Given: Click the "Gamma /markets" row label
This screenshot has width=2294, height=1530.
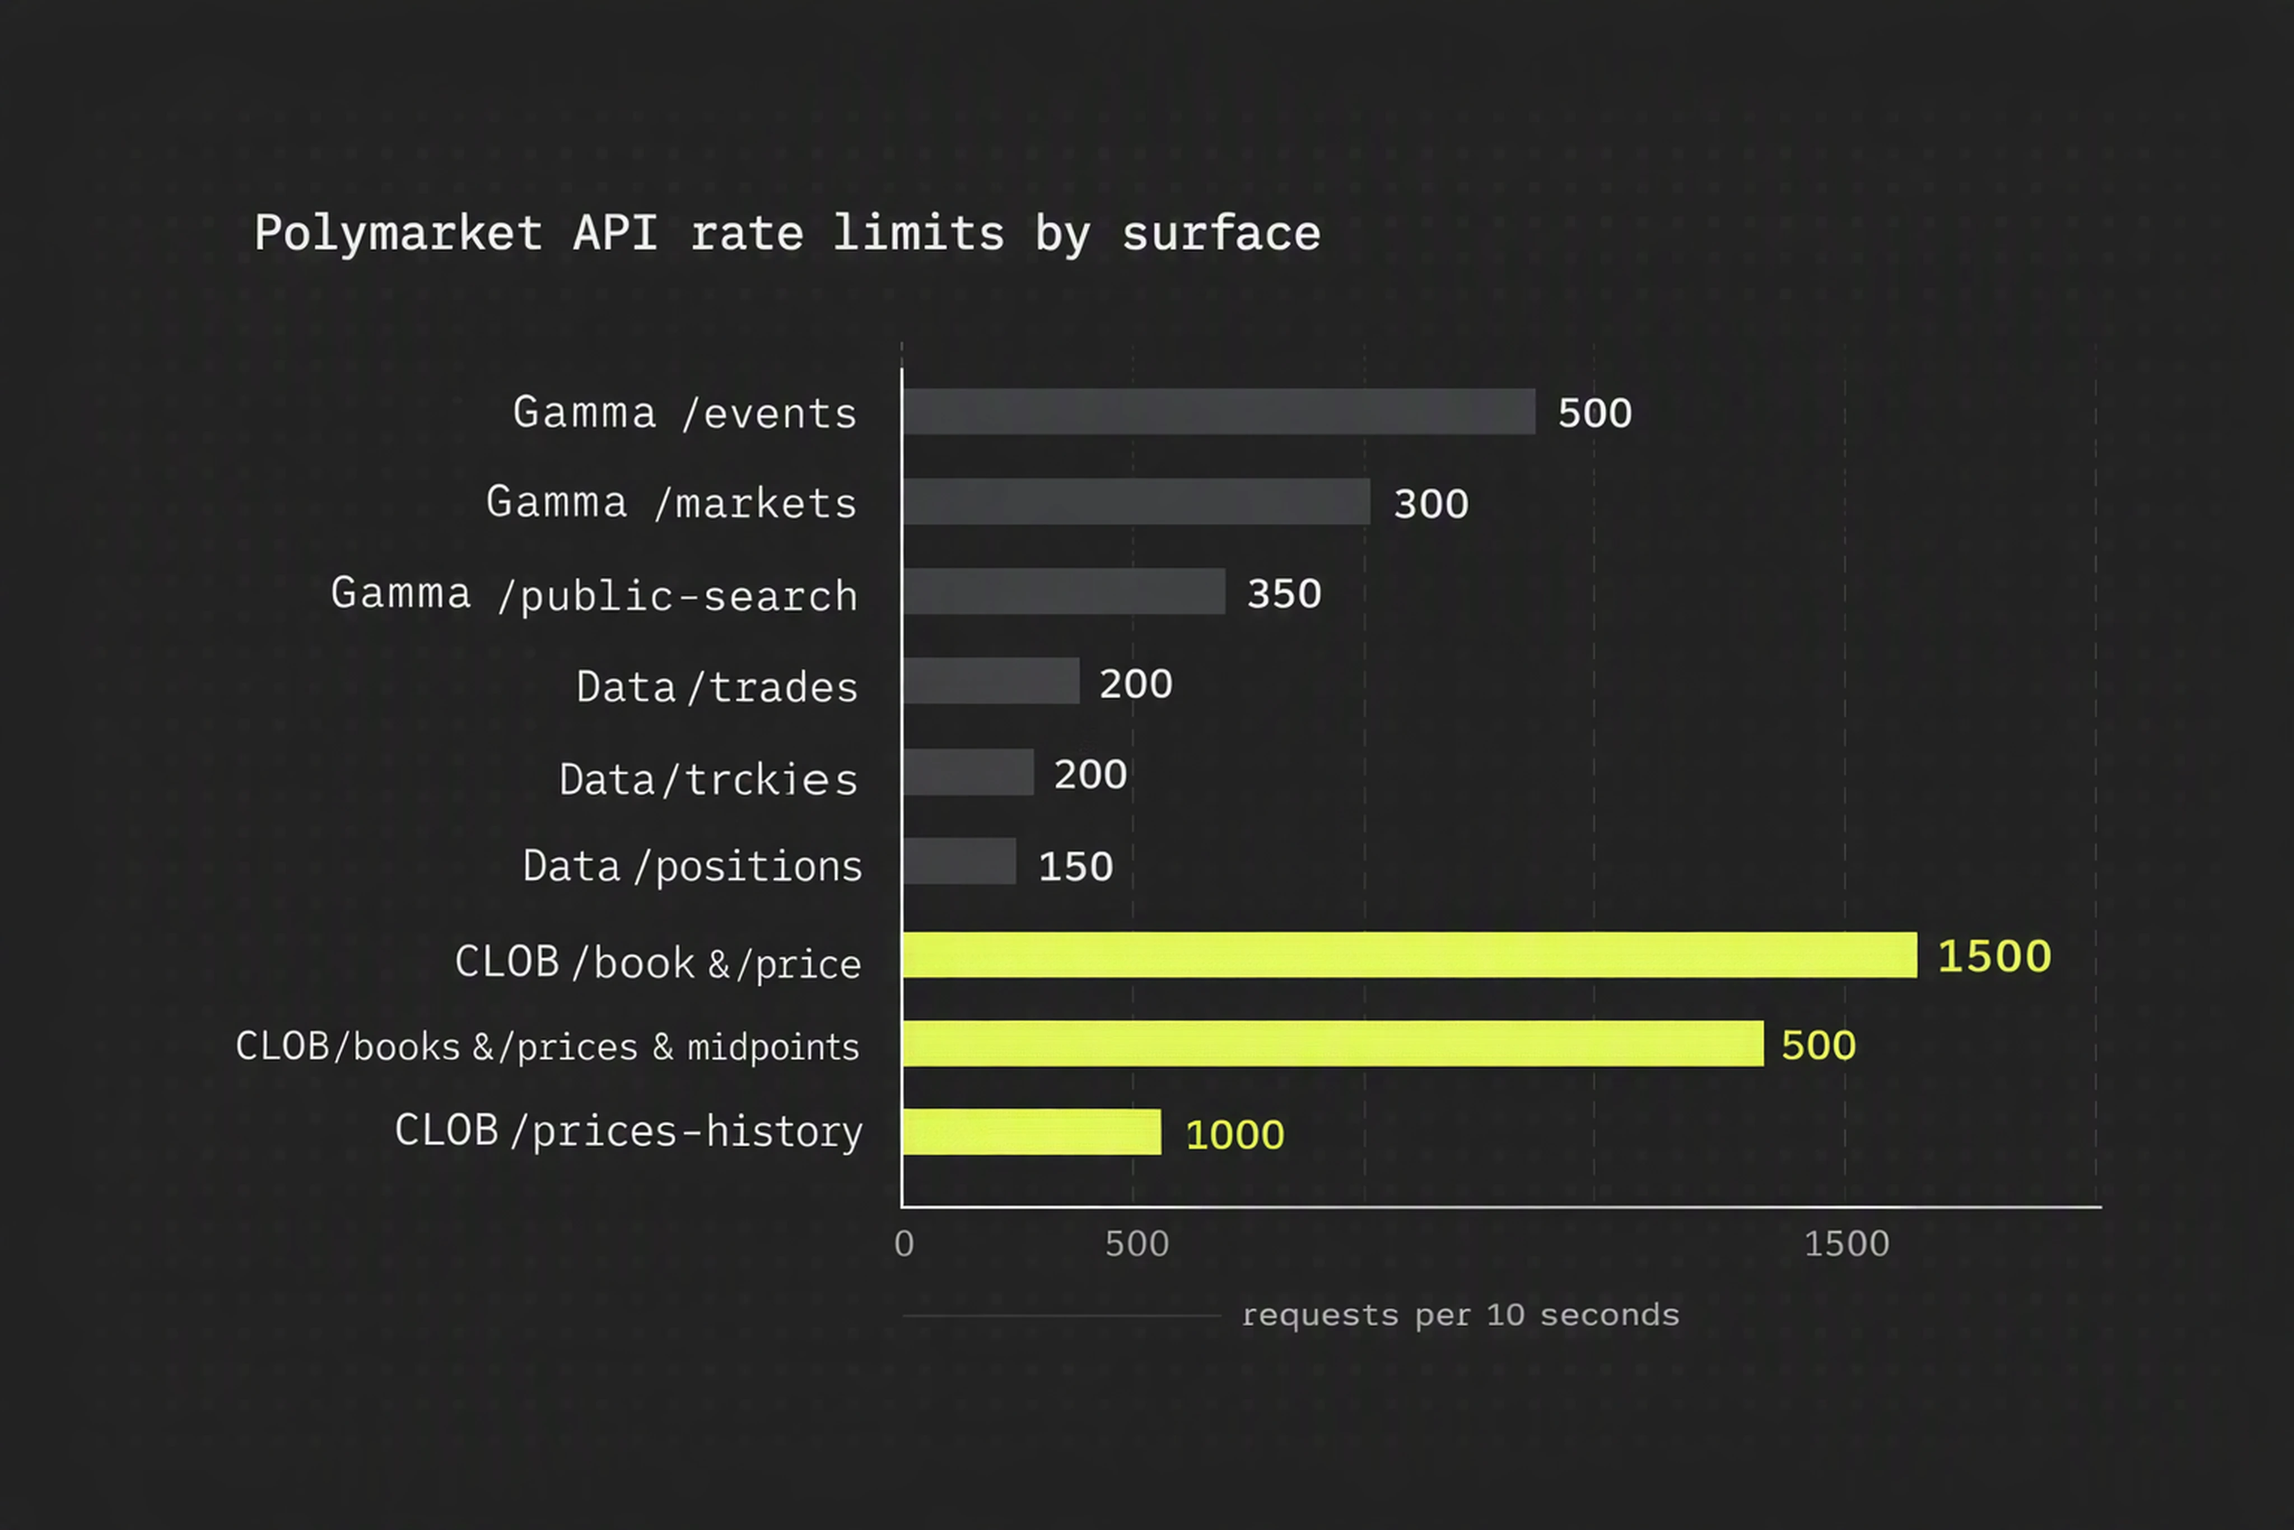Looking at the screenshot, I should (x=671, y=503).
